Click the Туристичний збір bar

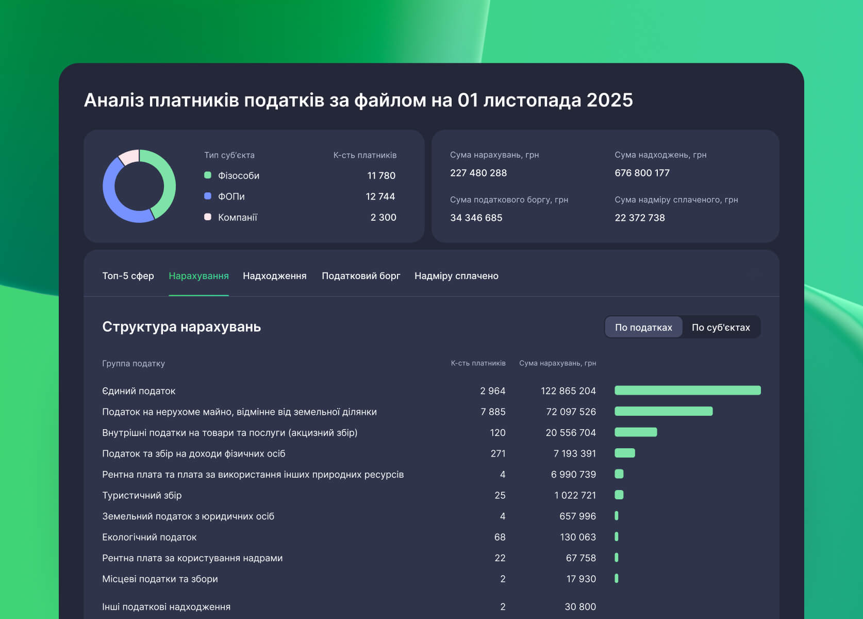coord(619,495)
